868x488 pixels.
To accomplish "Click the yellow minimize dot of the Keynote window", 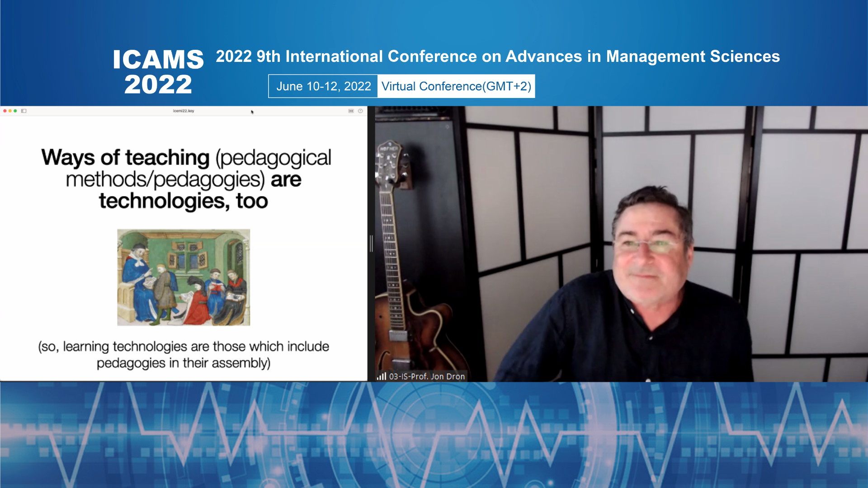I will [x=10, y=111].
